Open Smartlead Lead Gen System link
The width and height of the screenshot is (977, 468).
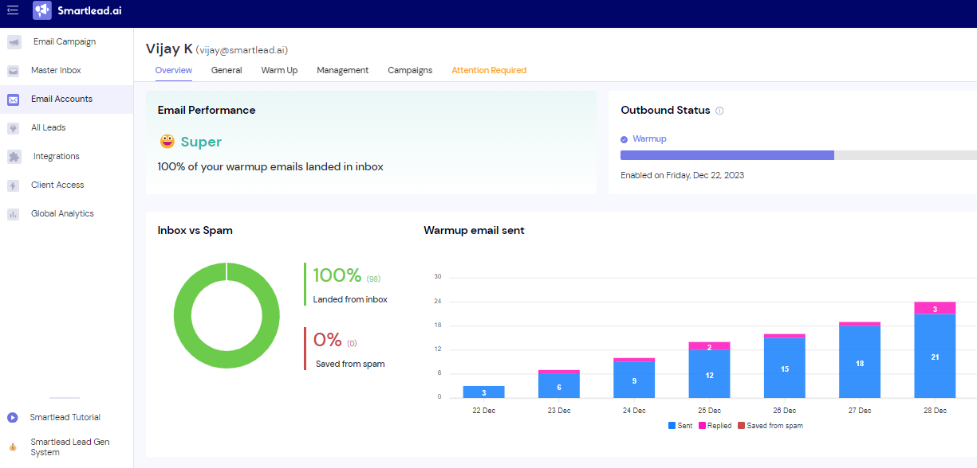[69, 447]
